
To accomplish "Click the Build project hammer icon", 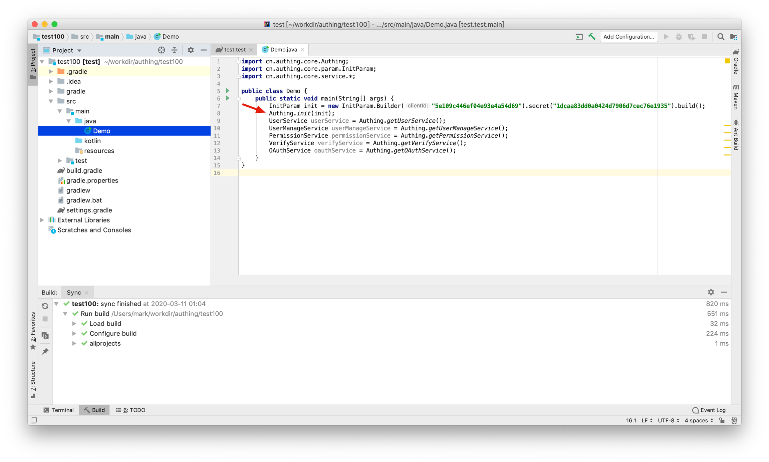I will [591, 37].
